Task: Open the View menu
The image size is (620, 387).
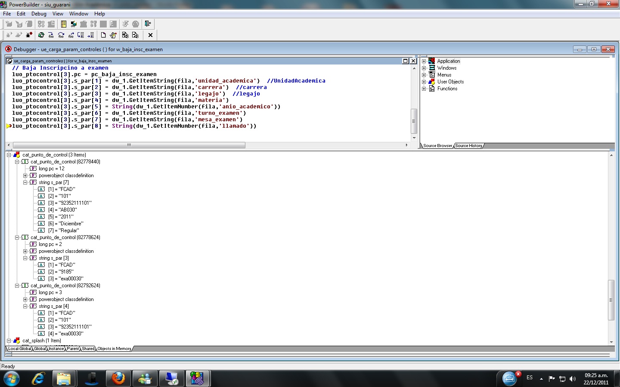Action: (x=58, y=14)
